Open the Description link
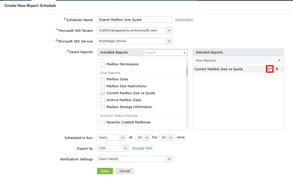The height and width of the screenshot is (180, 293). pos(184,19)
